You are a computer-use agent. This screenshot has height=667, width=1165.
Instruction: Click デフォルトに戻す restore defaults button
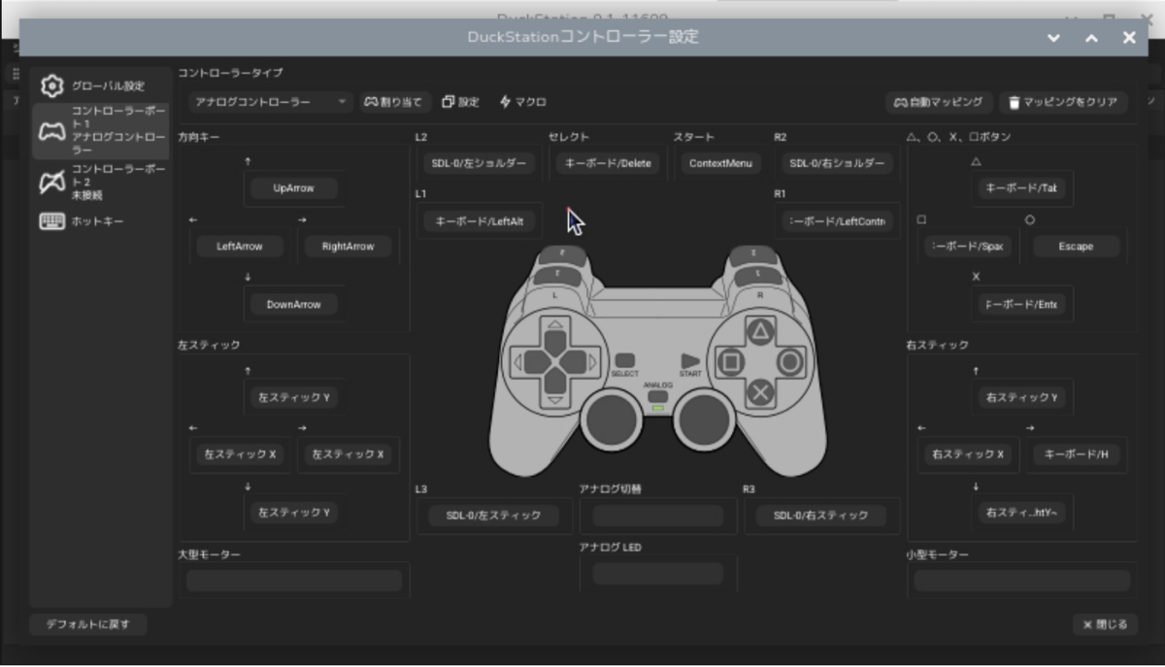pyautogui.click(x=87, y=624)
